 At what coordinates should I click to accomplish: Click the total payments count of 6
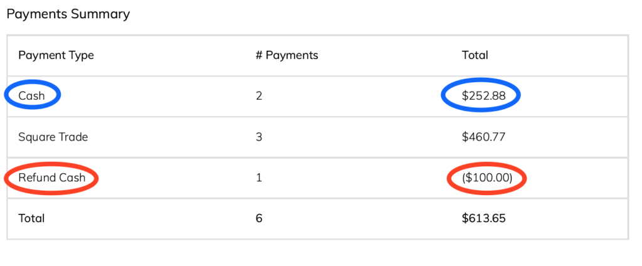259,218
